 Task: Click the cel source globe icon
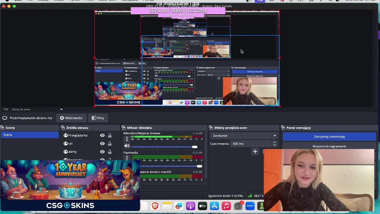[x=66, y=144]
